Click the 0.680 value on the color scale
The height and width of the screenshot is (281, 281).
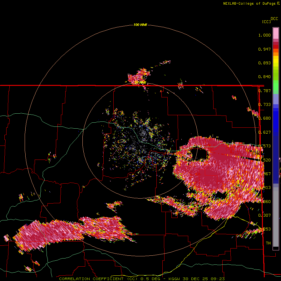tap(264, 118)
